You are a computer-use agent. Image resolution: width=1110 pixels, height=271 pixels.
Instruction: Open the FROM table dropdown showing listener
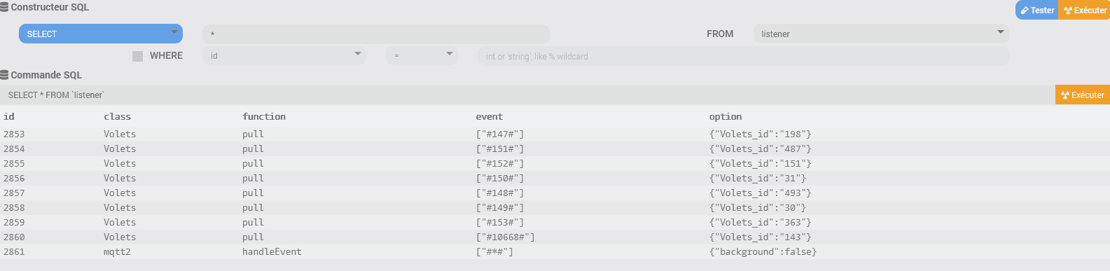coord(881,34)
